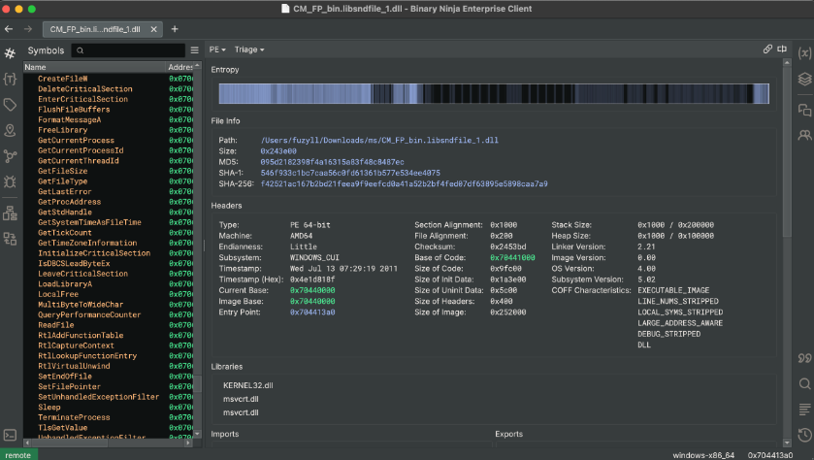This screenshot has height=460, width=814.
Task: Toggle the view sync link icon
Action: [x=767, y=49]
